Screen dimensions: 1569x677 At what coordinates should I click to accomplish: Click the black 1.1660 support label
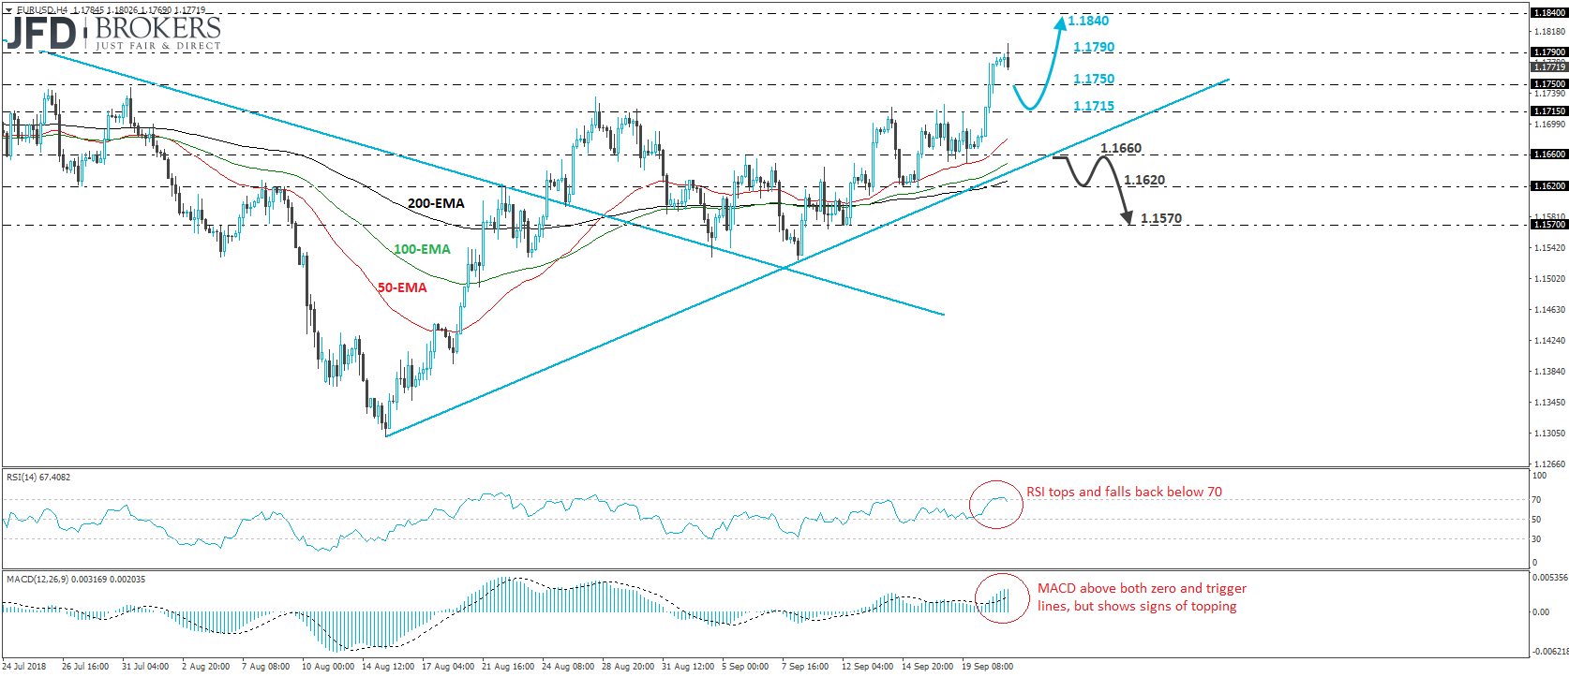click(1121, 149)
